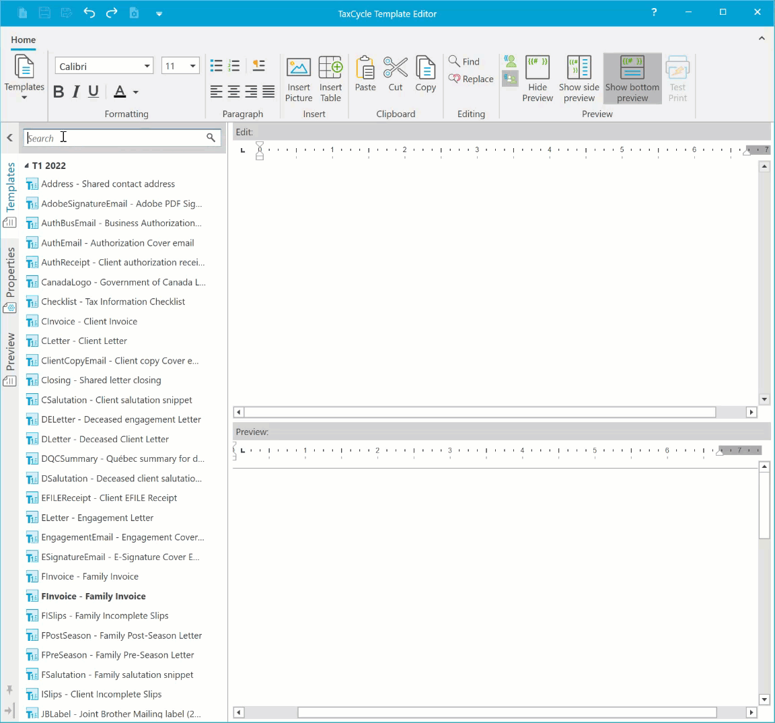Toggle Italic formatting
Image resolution: width=775 pixels, height=723 pixels.
click(75, 92)
